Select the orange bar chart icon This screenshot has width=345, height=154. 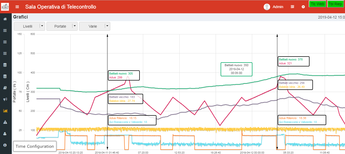point(5,111)
